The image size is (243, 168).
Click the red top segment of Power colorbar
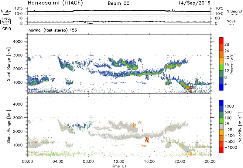tap(221, 41)
